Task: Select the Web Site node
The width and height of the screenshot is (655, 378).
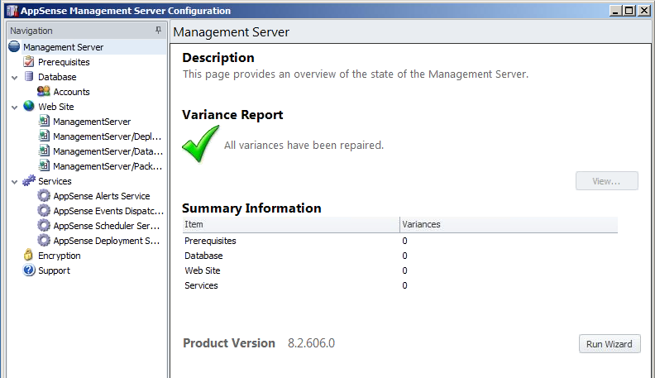Action: click(56, 107)
